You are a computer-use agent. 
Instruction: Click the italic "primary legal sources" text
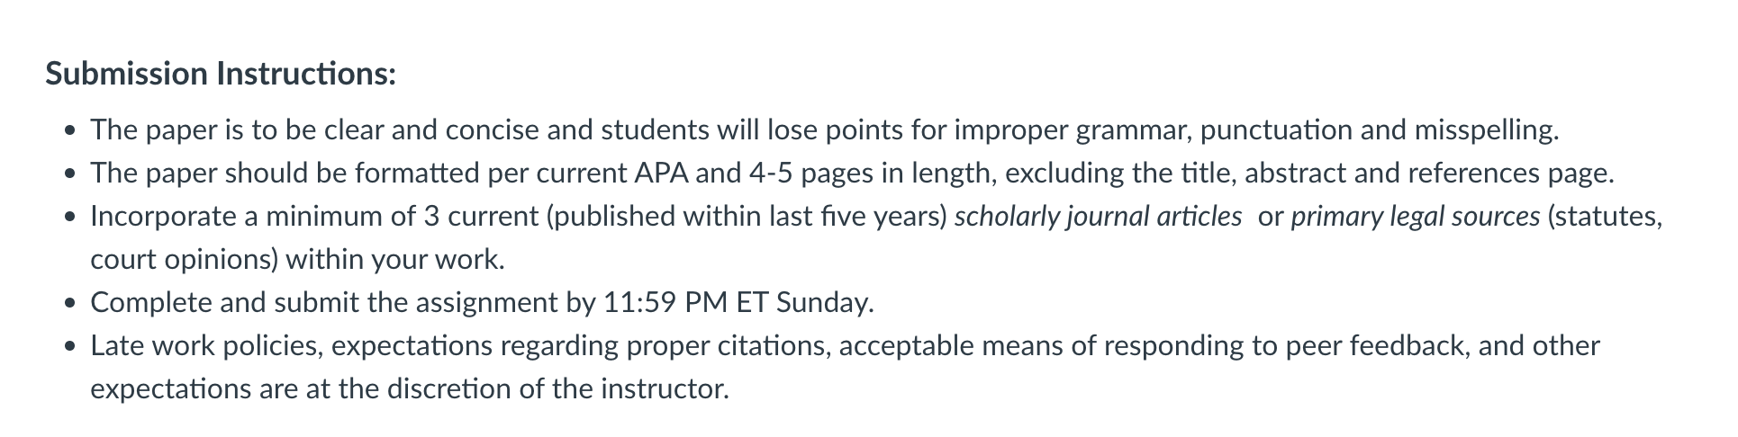click(1415, 217)
